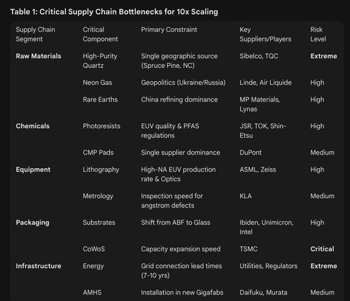The width and height of the screenshot is (350, 301).
Task: Select the 'High-Purity Quartz' component cell
Action: coord(100,61)
